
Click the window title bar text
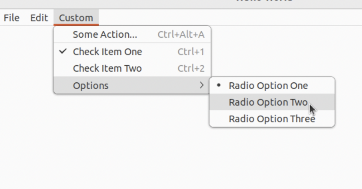tap(264, 2)
